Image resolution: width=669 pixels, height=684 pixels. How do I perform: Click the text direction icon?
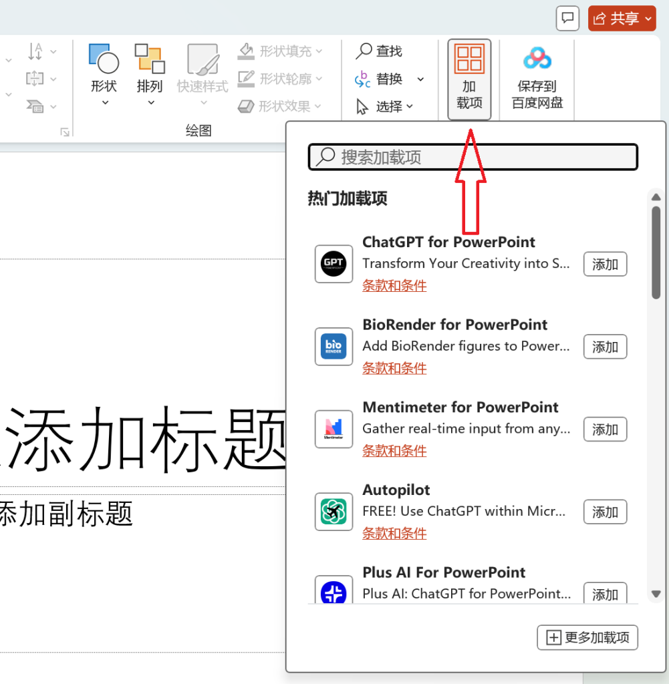coord(35,51)
